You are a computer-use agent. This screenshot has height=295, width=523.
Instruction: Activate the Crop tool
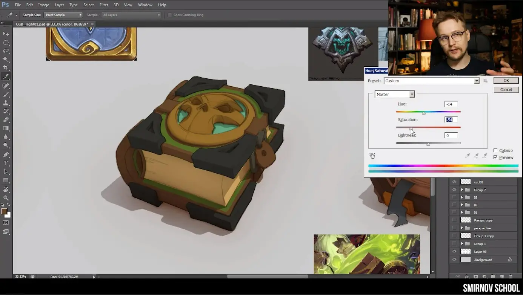coord(6,68)
